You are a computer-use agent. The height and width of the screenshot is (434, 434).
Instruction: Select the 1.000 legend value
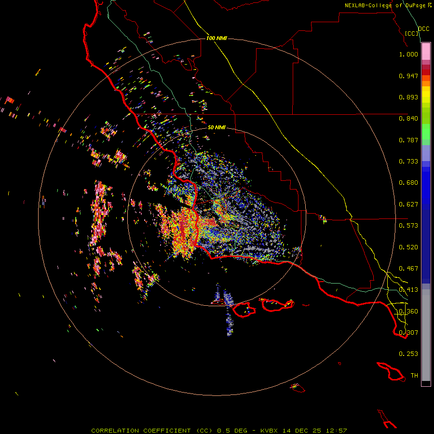click(408, 54)
